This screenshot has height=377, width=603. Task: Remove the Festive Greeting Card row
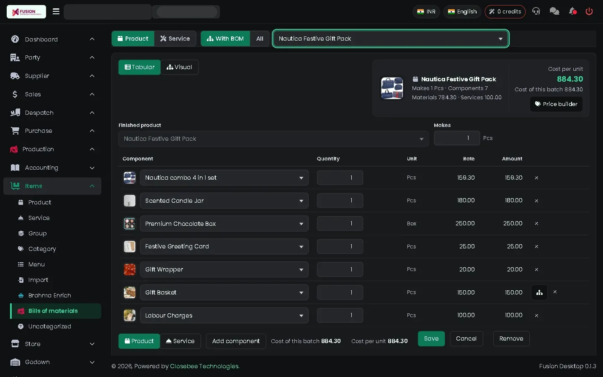(x=536, y=247)
